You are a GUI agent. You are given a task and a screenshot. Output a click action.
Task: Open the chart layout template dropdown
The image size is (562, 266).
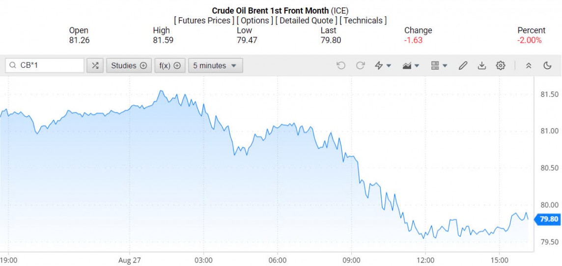[x=438, y=65]
